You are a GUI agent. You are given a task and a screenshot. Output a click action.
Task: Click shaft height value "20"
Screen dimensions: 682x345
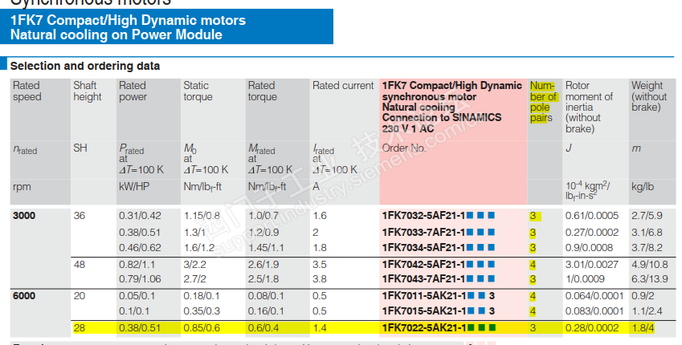coord(80,296)
